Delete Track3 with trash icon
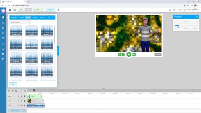The image size is (201, 113). click(x=25, y=105)
